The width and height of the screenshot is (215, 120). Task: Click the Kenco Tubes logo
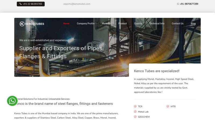(x=32, y=24)
